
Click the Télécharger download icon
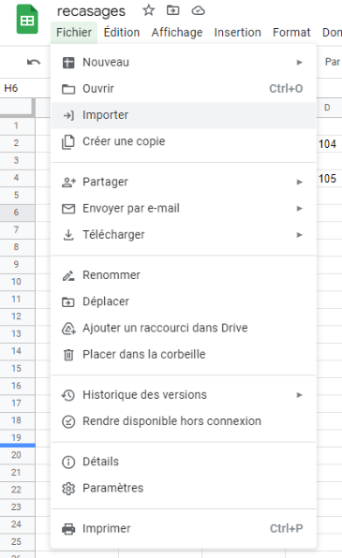tap(68, 235)
